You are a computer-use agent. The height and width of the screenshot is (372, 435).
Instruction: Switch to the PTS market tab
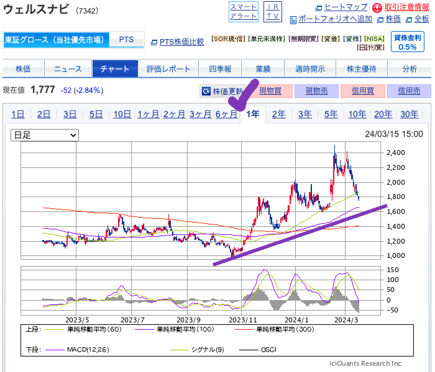pos(127,40)
